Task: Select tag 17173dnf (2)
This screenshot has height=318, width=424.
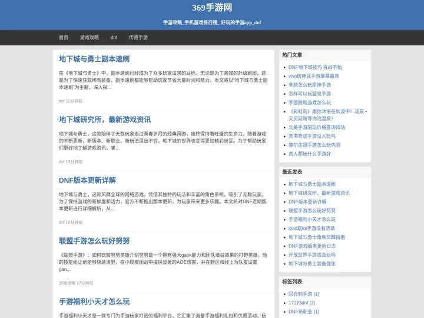Action: pyautogui.click(x=302, y=303)
